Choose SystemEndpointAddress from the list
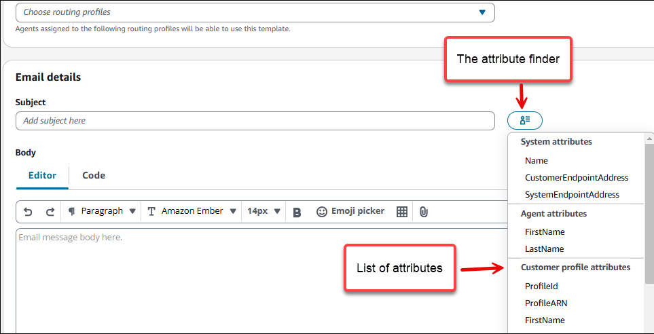 click(572, 195)
